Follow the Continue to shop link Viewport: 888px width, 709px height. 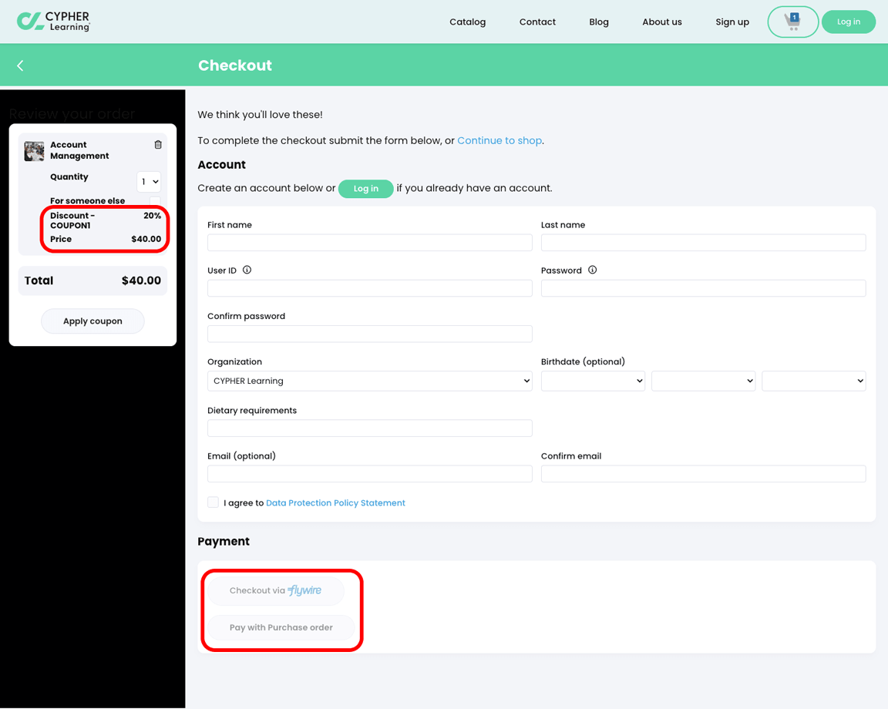tap(499, 140)
